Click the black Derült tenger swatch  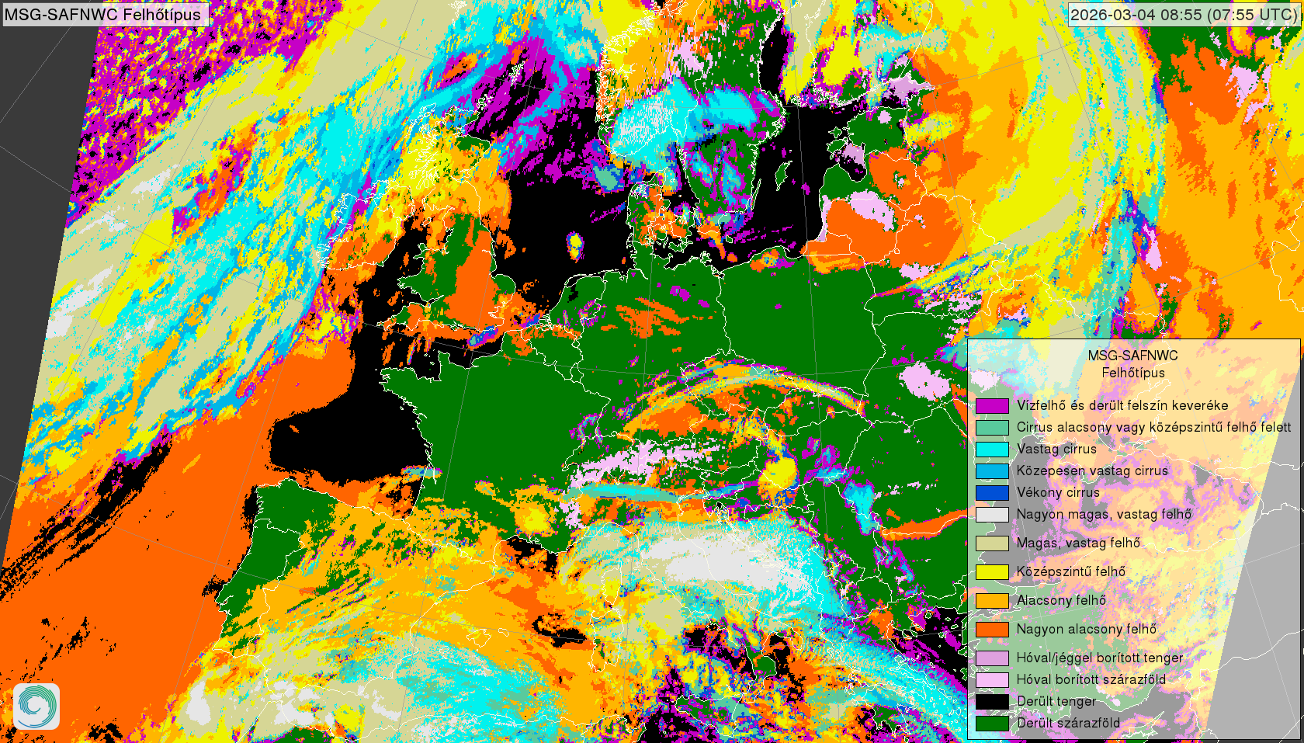pyautogui.click(x=992, y=701)
